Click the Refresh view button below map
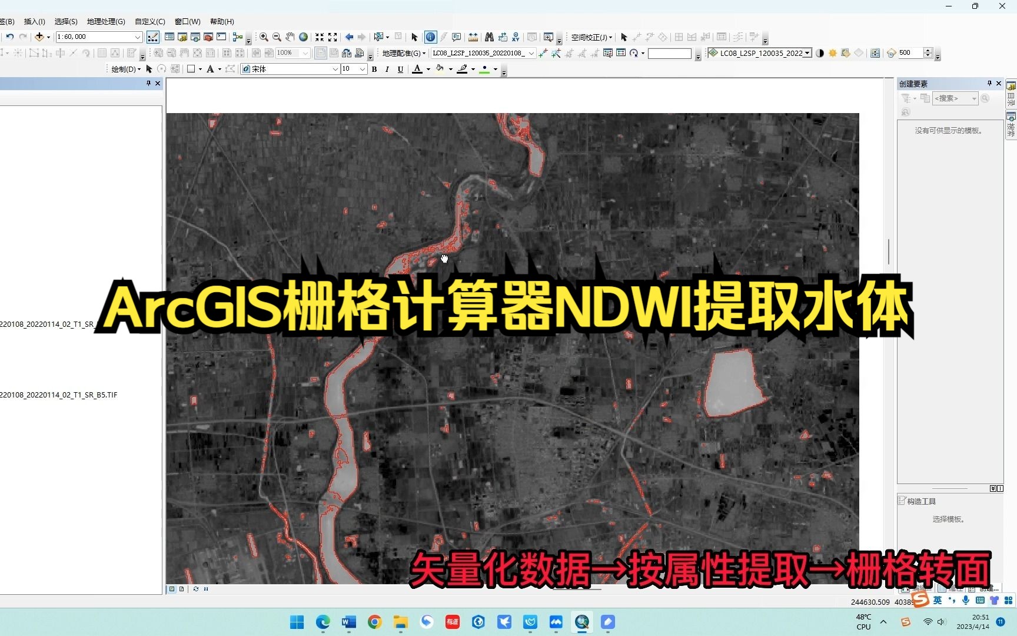 pyautogui.click(x=196, y=589)
